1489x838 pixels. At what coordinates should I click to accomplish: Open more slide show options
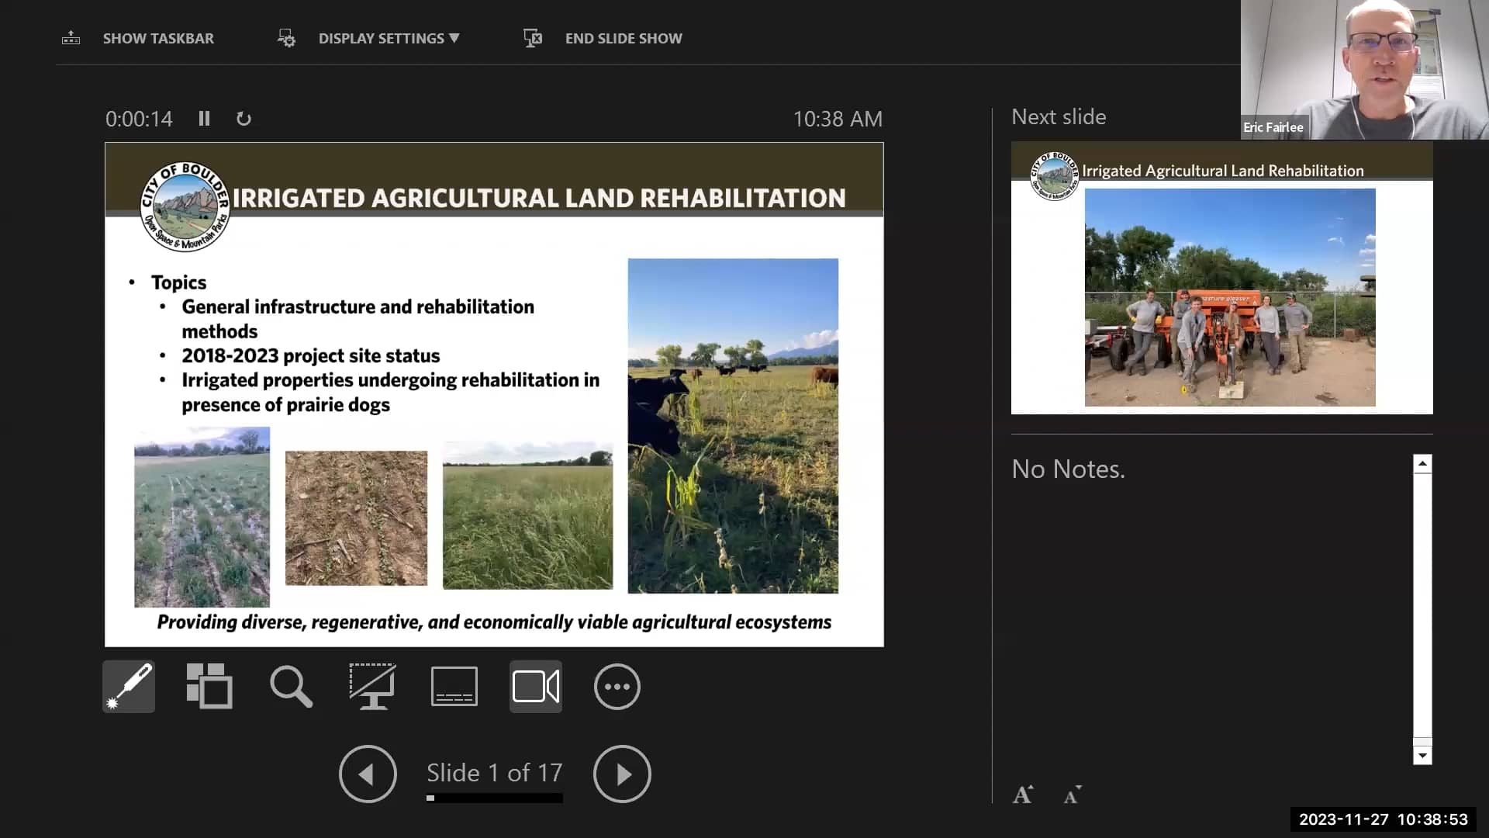tap(617, 686)
